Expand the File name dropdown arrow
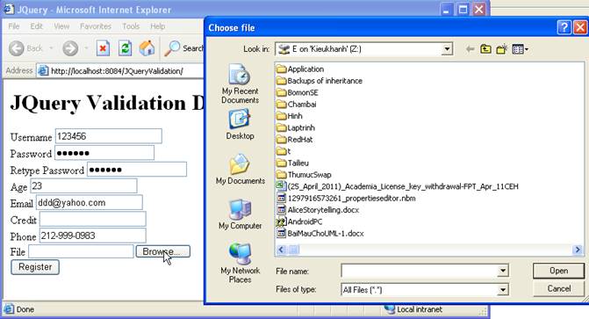Viewport: 589px width, 319px height. pos(503,271)
